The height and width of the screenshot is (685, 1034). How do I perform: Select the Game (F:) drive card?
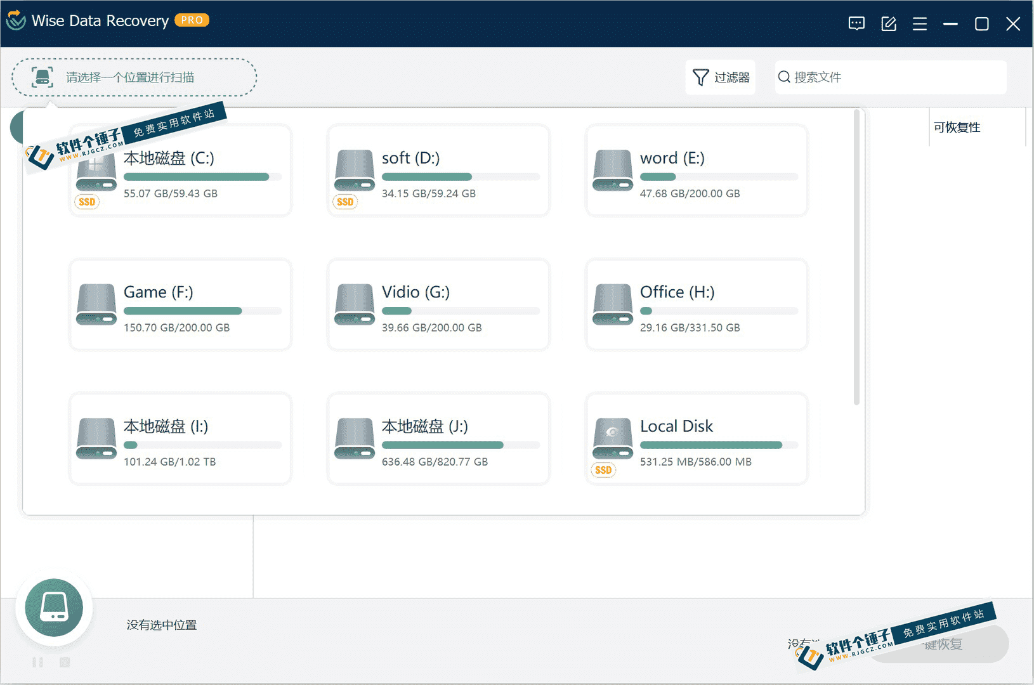point(180,304)
